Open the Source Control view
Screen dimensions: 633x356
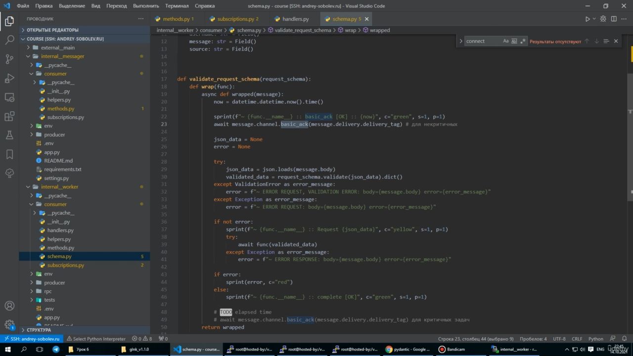(x=9, y=59)
